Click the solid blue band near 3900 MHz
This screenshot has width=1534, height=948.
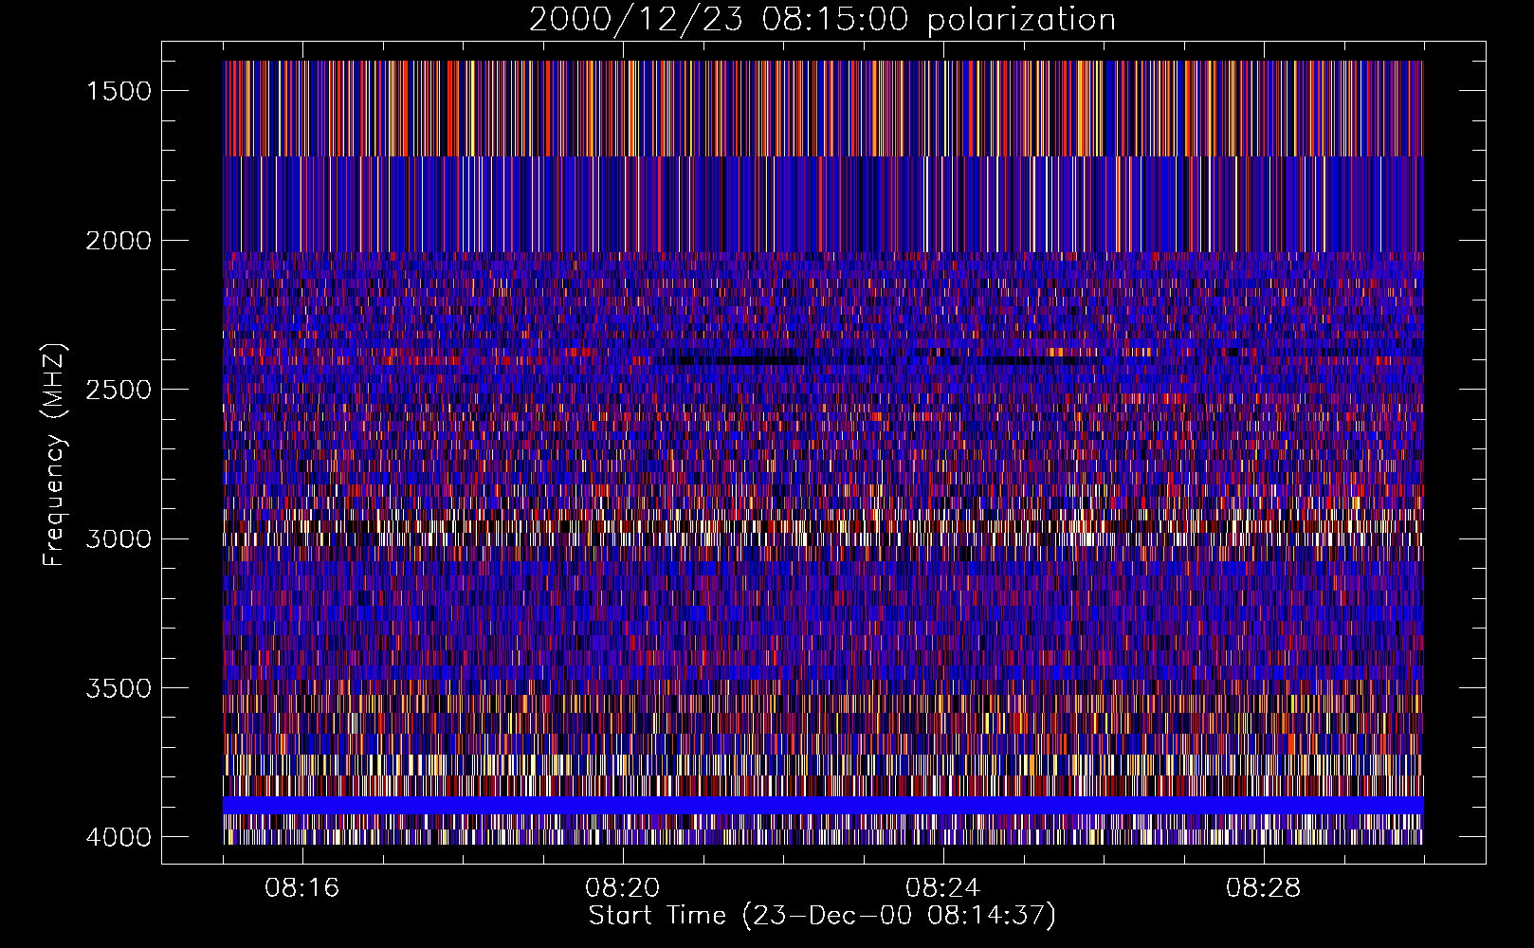point(823,805)
